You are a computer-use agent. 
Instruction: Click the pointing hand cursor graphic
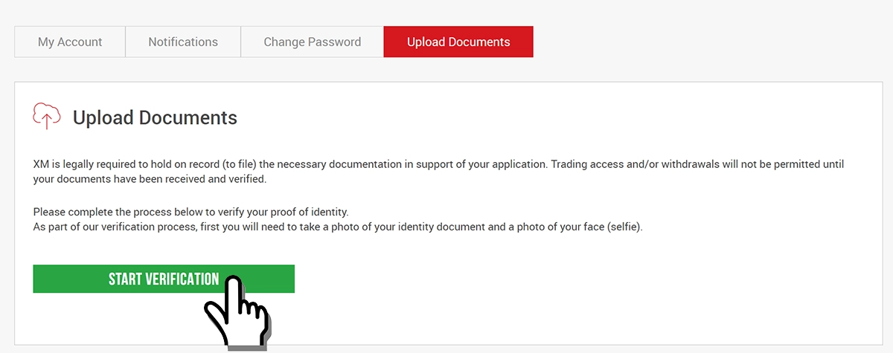tap(238, 312)
